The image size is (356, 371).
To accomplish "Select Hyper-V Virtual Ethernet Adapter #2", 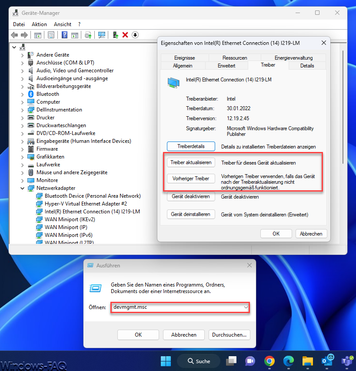I will [x=86, y=204].
